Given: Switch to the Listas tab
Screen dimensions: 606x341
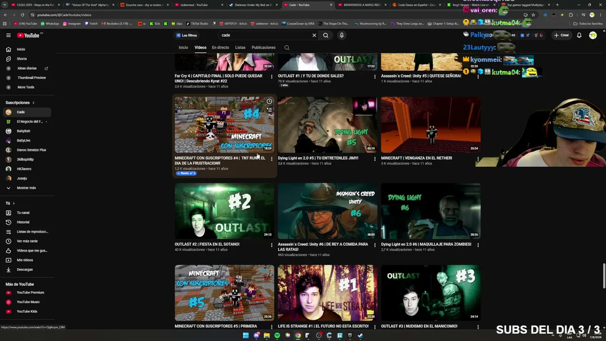Looking at the screenshot, I should 240,47.
